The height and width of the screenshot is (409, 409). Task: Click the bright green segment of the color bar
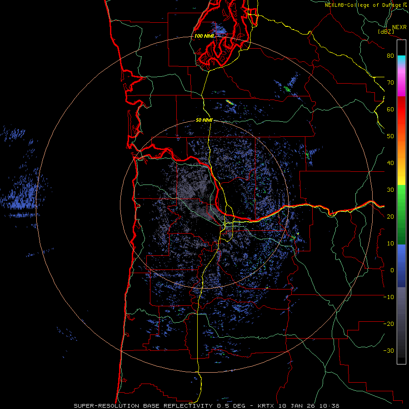click(401, 198)
